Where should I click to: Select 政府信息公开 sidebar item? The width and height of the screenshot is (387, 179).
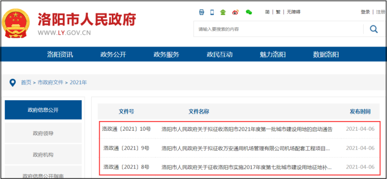(x=43, y=110)
